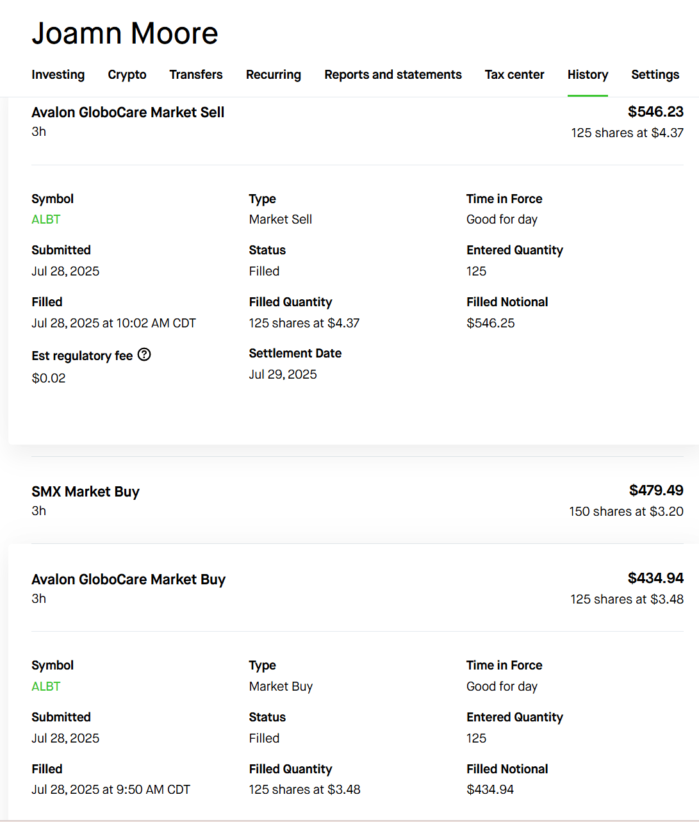Open Reports and statements tab
699x822 pixels.
393,74
